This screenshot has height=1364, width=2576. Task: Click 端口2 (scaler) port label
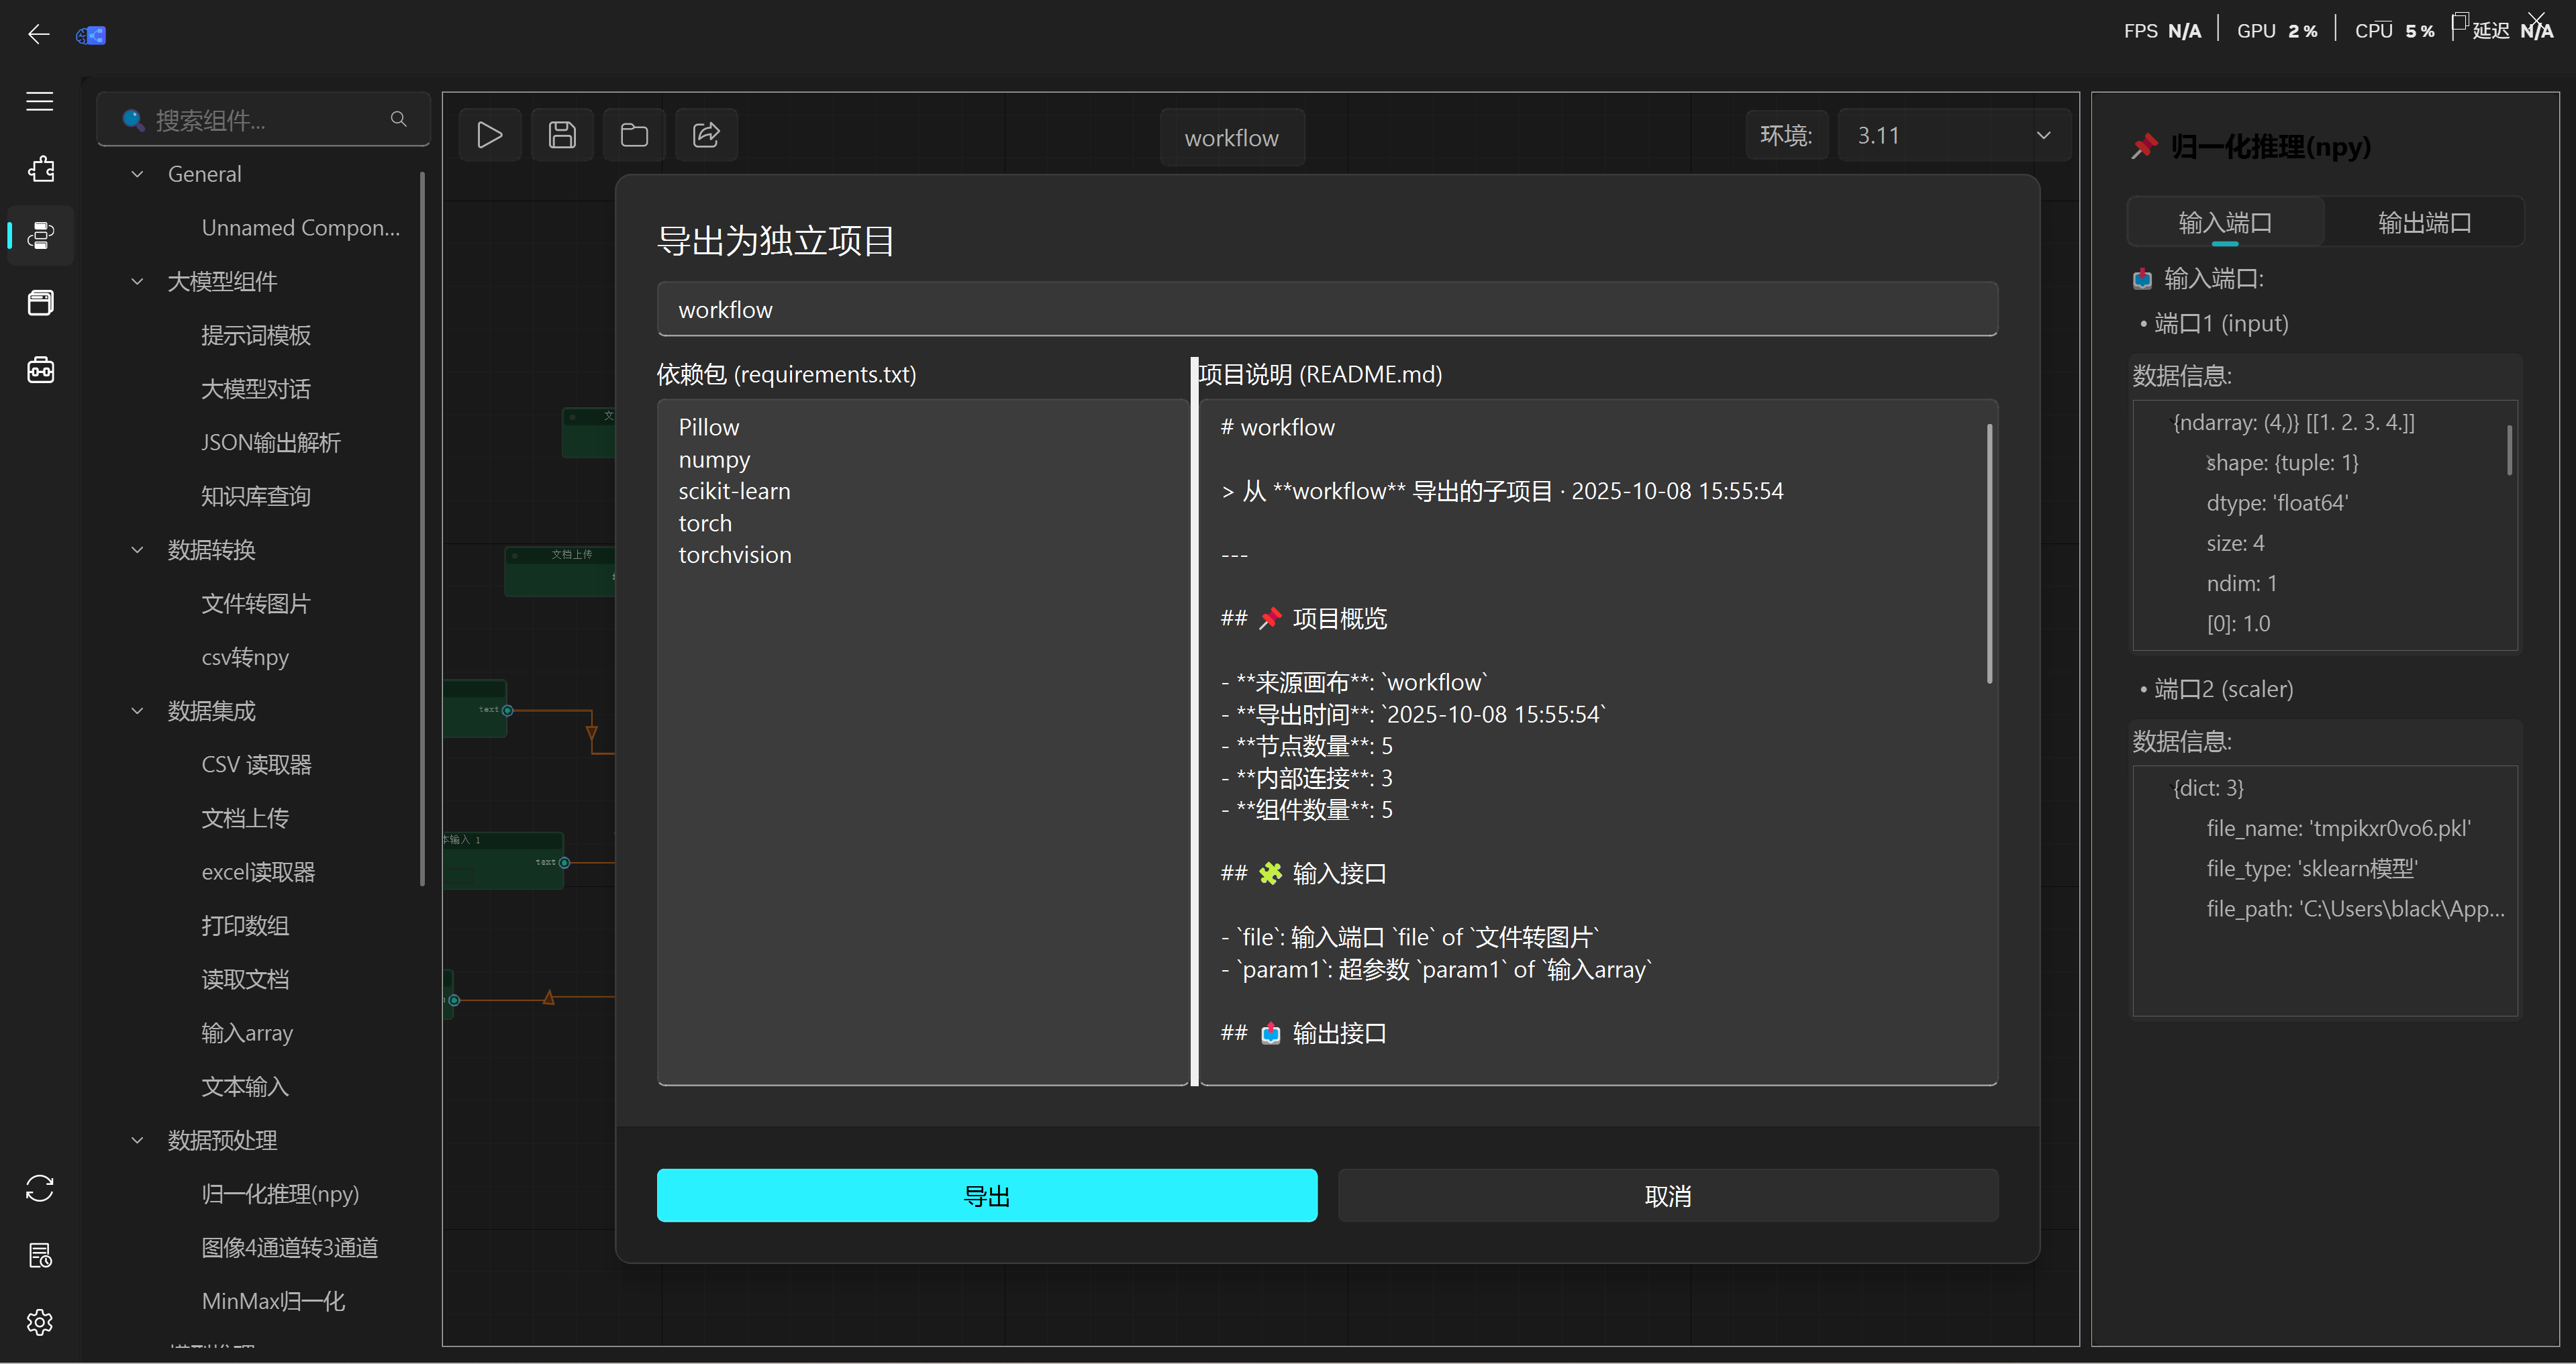2223,688
